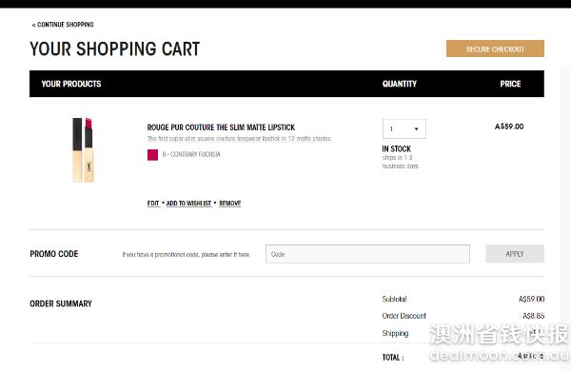Apply the promo code
This screenshot has width=571, height=371.
pyautogui.click(x=515, y=254)
